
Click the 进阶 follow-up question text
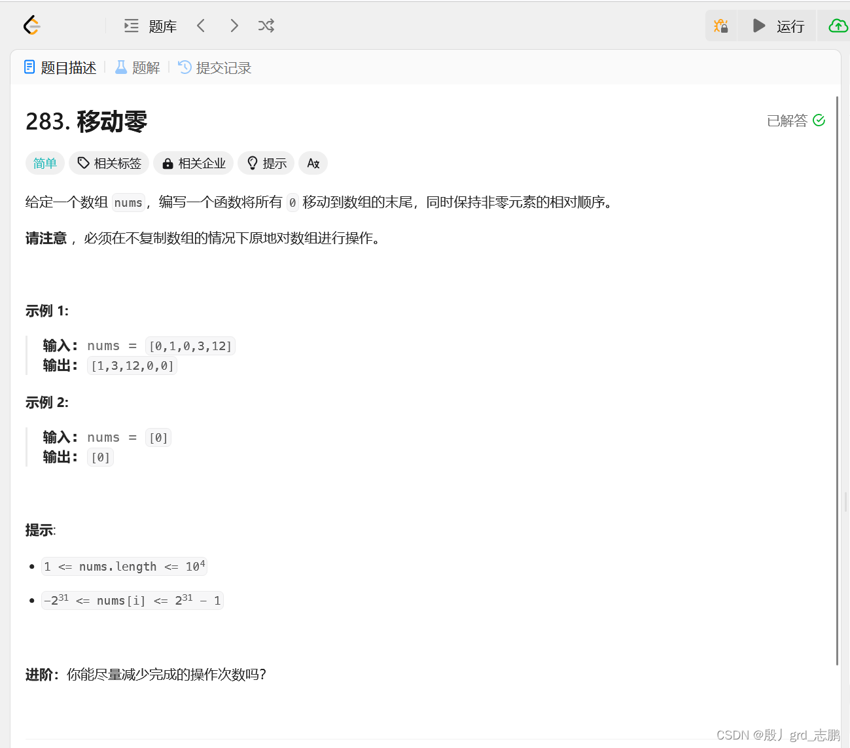click(146, 674)
